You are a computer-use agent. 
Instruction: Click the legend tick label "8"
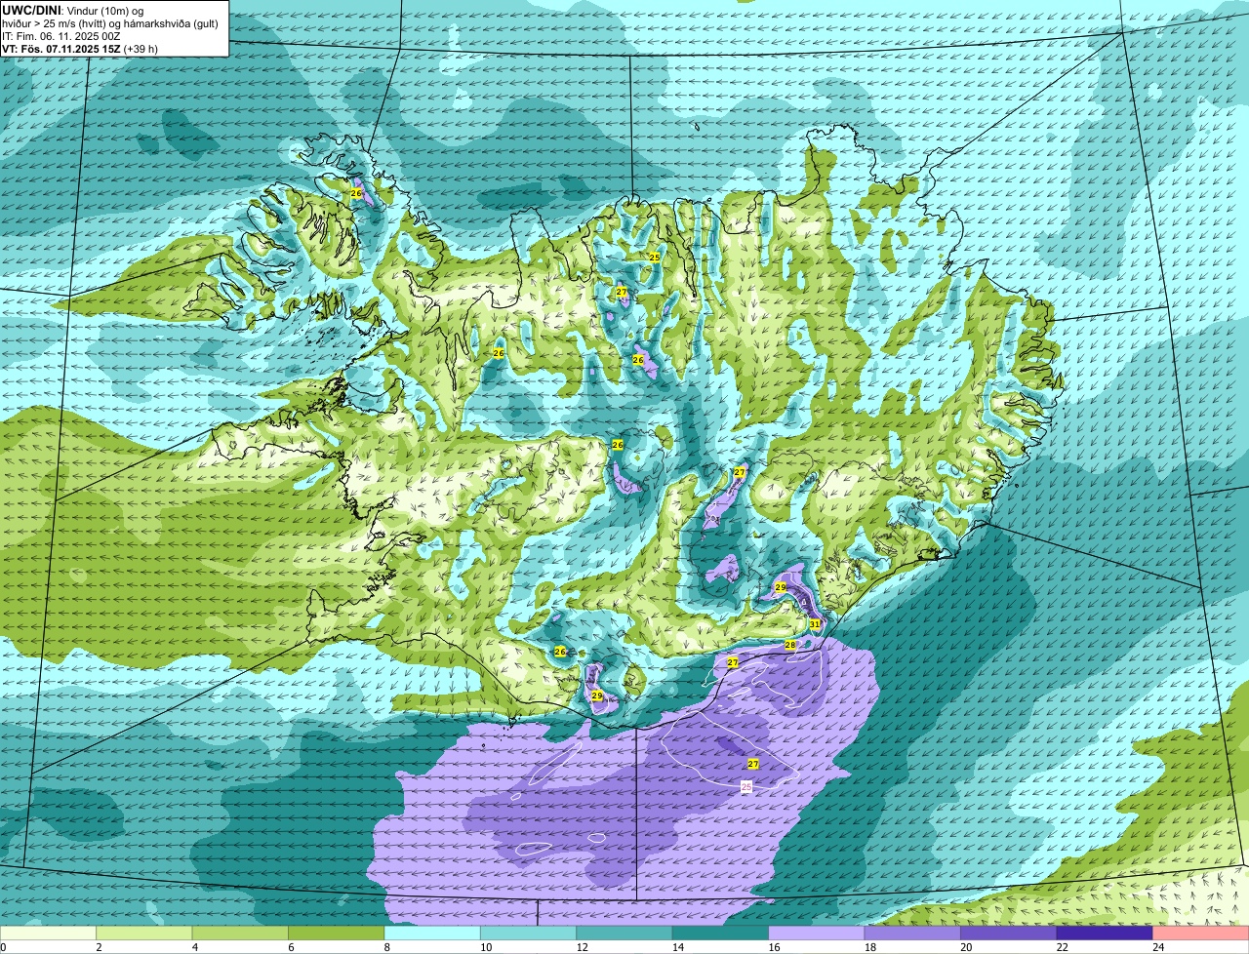point(386,947)
